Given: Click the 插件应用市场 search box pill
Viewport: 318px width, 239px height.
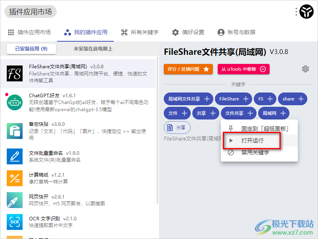Looking at the screenshot, I should click(x=31, y=12).
